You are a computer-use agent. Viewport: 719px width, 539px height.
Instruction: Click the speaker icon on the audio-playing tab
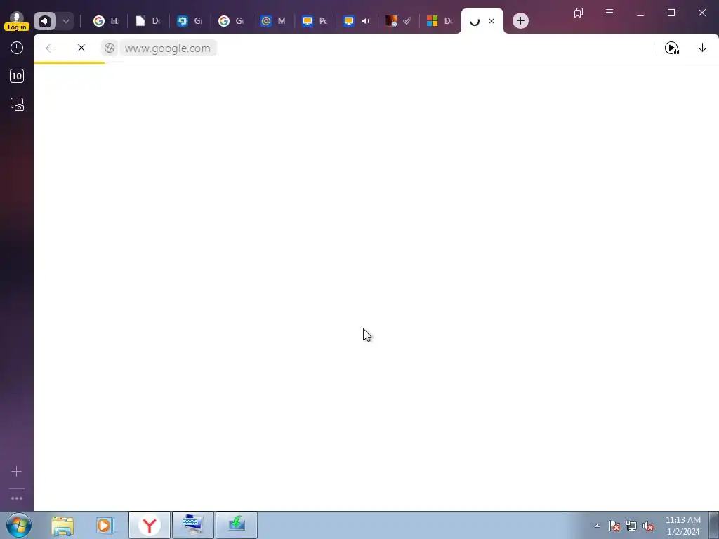(365, 21)
